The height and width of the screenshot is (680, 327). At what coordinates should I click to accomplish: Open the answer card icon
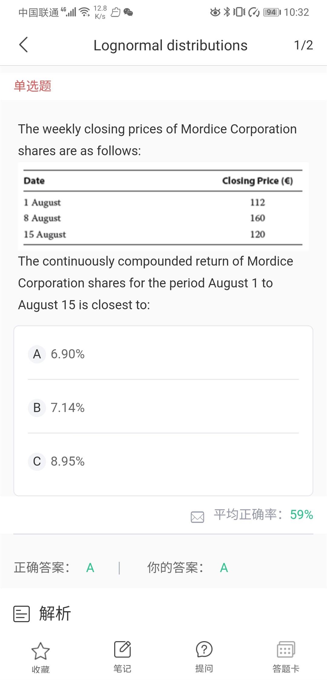(x=286, y=649)
